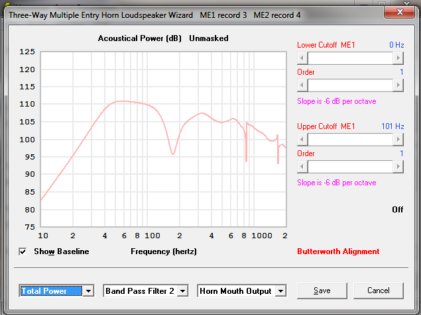Viewport: 421px width, 315px height.
Task: Click the Lower Cutoff Order slider track
Action: 350,85
